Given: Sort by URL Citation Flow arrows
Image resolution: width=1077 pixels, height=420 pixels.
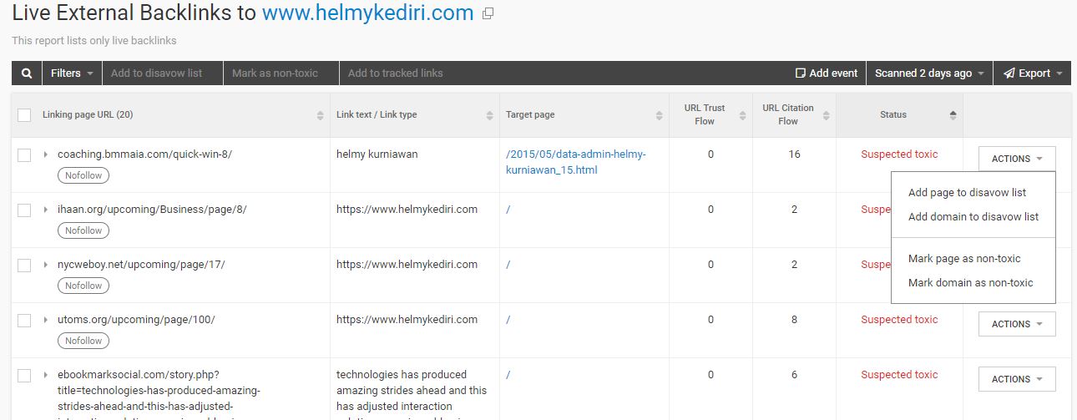Looking at the screenshot, I should click(828, 115).
